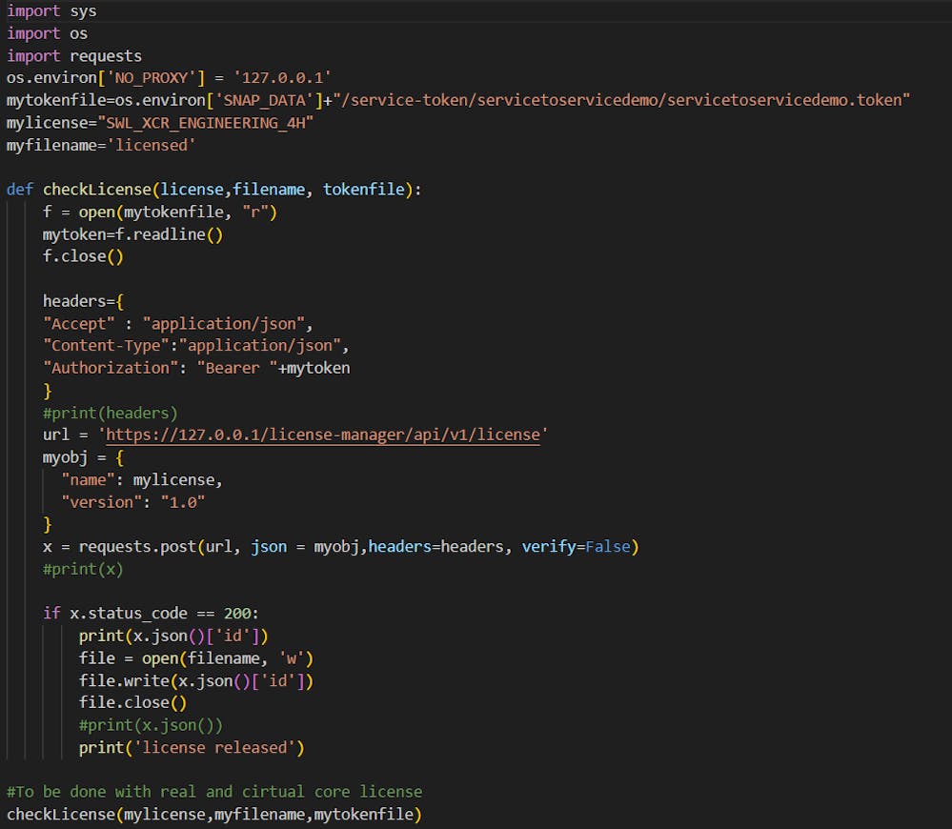Click the f = open(mytokenfile, "r") line
Screen dimensions: 952x829
[x=160, y=212]
